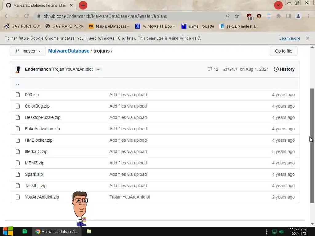Viewport: 315px width, 236px height.
Task: Click the page vertical scrollbar thumb
Action: (x=312, y=146)
